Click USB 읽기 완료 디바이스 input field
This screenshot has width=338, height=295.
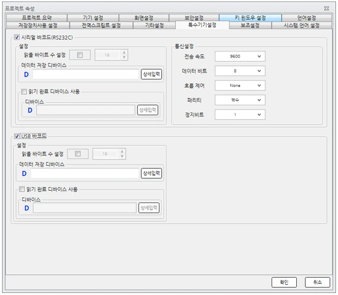point(84,208)
